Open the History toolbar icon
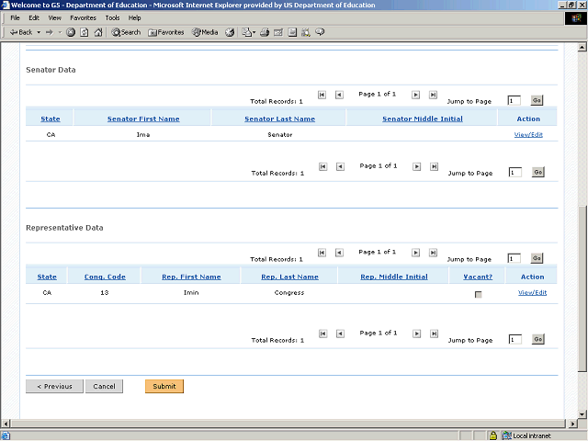The width and height of the screenshot is (588, 441). tap(230, 32)
